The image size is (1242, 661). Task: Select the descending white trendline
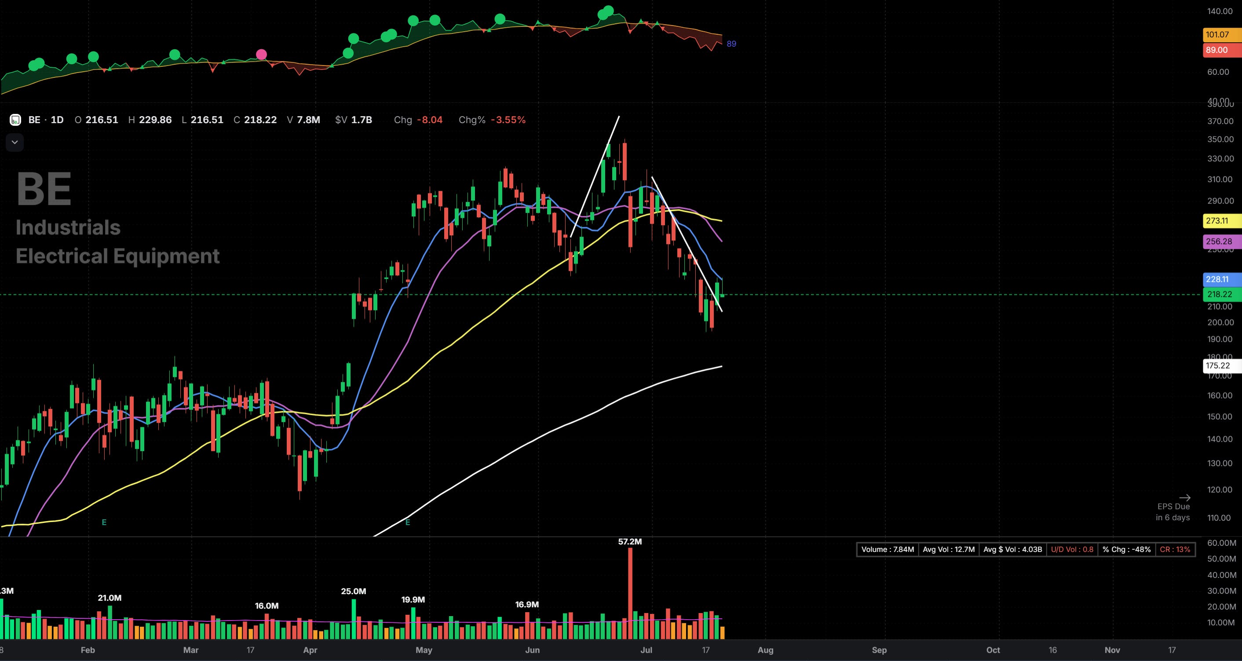click(687, 244)
